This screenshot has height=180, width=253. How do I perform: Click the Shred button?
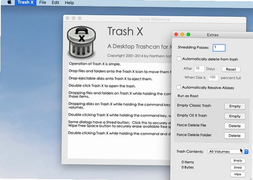point(238,167)
